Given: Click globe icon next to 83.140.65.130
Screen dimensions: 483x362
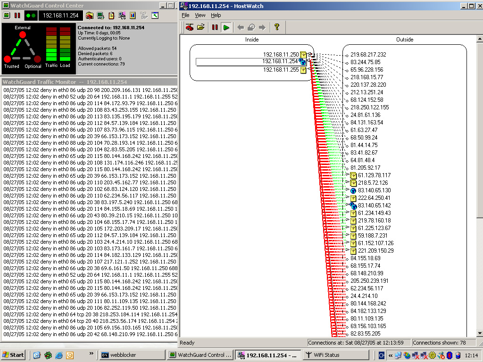Looking at the screenshot, I should (x=353, y=191).
